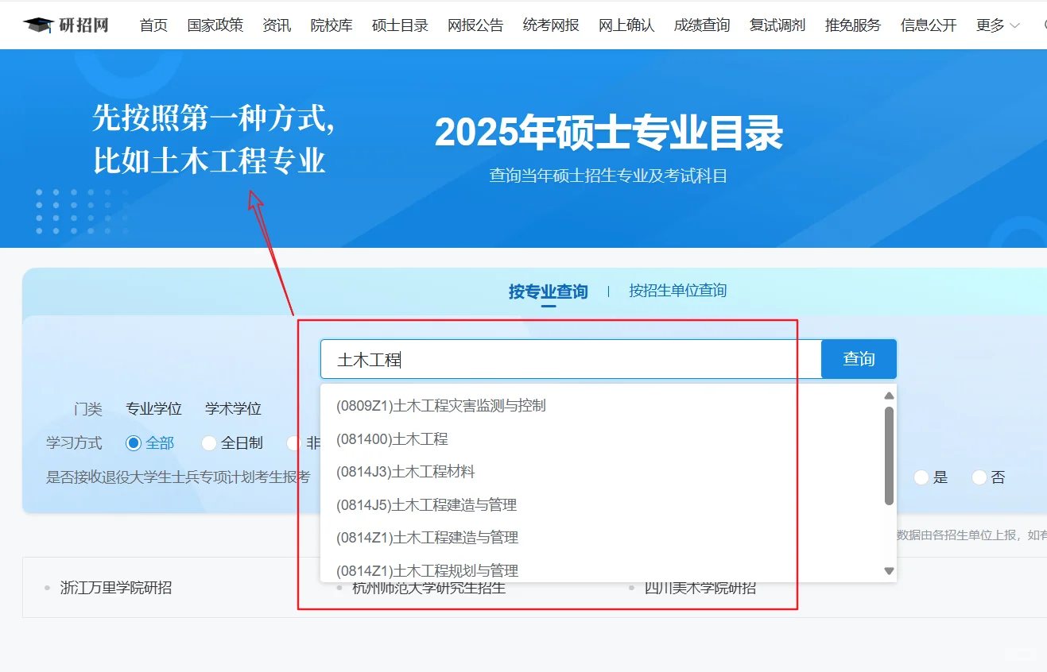Toggle the 专业学位 filter
This screenshot has height=672, width=1047.
pos(153,408)
